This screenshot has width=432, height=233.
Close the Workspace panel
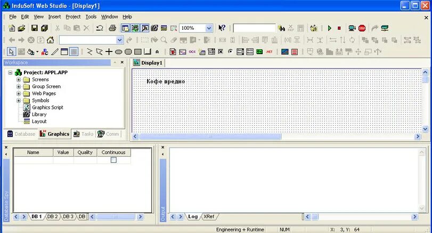pos(122,62)
